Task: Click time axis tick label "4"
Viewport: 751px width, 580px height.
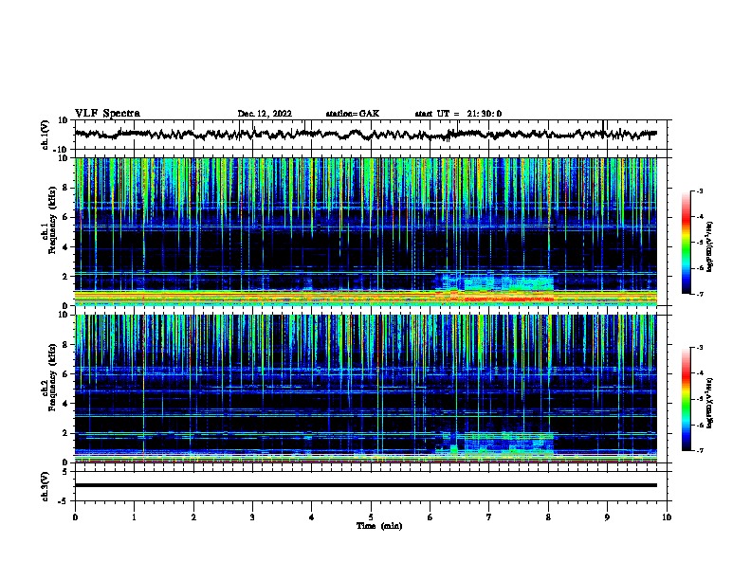Action: (x=311, y=517)
